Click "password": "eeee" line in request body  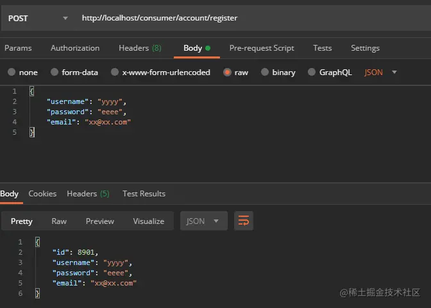(x=87, y=112)
